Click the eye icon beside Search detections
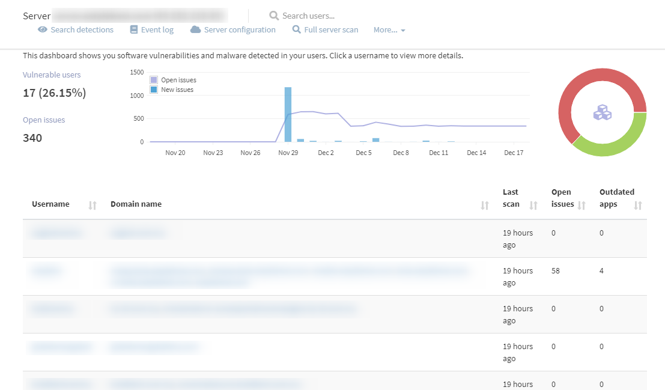 (x=43, y=29)
